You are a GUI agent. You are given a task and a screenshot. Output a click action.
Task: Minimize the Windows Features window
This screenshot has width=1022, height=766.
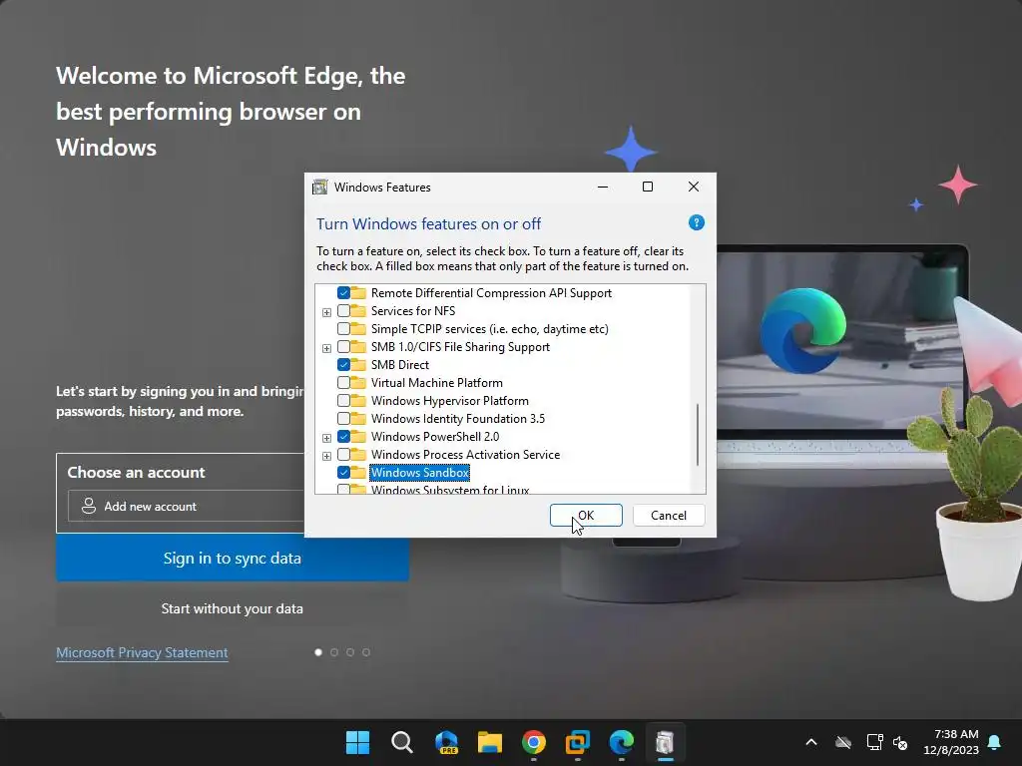click(603, 187)
